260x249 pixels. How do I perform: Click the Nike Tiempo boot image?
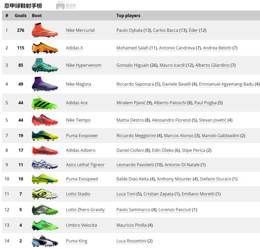45,120
